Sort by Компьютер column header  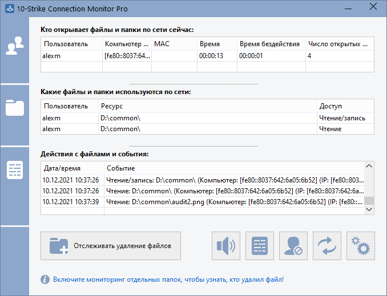pyautogui.click(x=127, y=44)
